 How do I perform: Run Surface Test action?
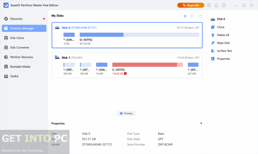coord(221,51)
